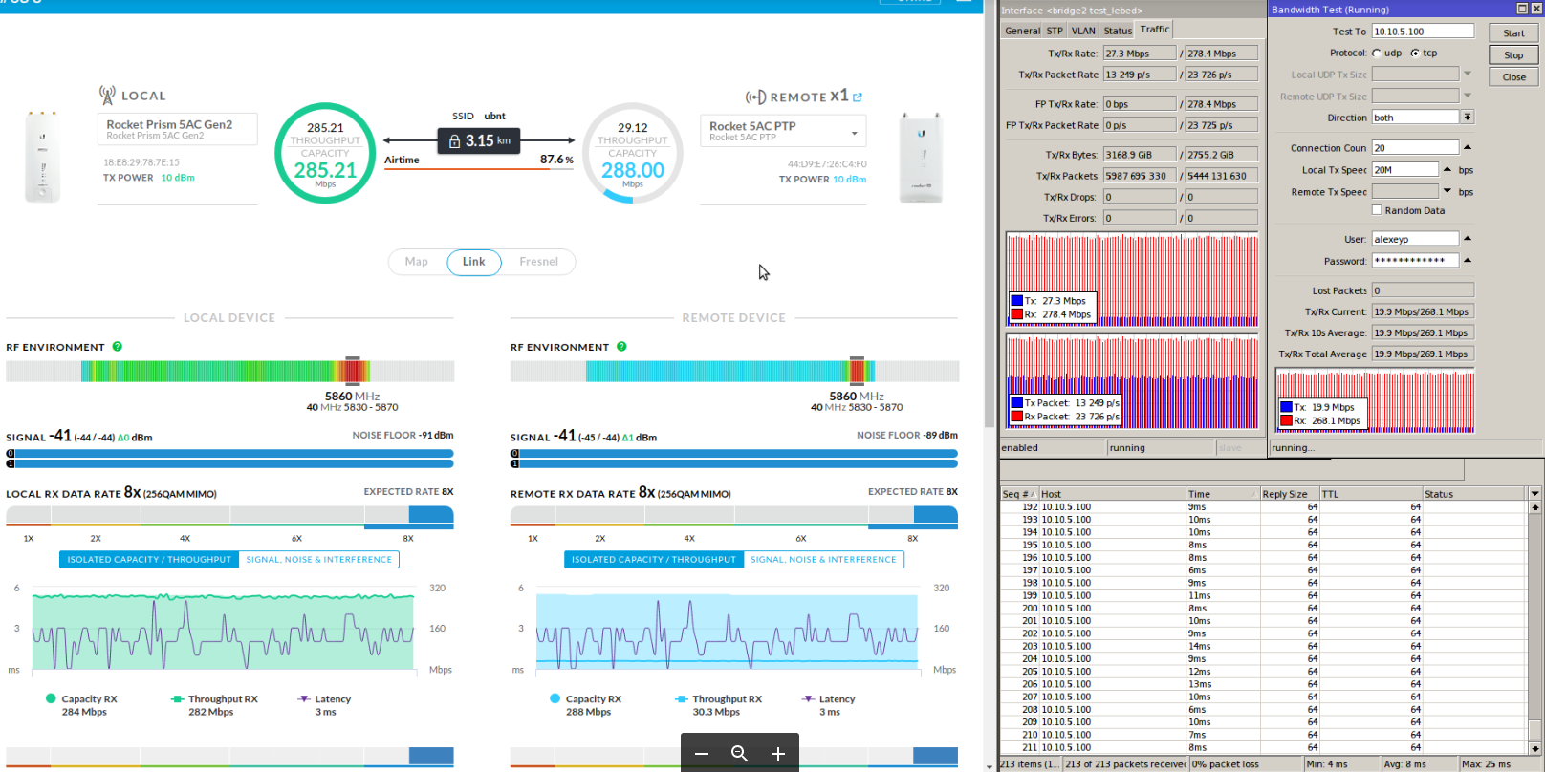This screenshot has height=772, width=1545.
Task: Click the remote Throughput RX legend marker
Action: 682,699
